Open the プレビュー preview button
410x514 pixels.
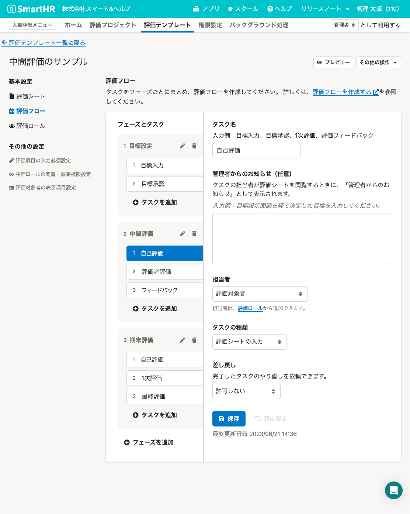pyautogui.click(x=333, y=62)
